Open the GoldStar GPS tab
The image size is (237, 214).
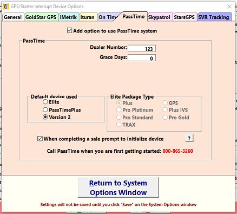coord(41,17)
